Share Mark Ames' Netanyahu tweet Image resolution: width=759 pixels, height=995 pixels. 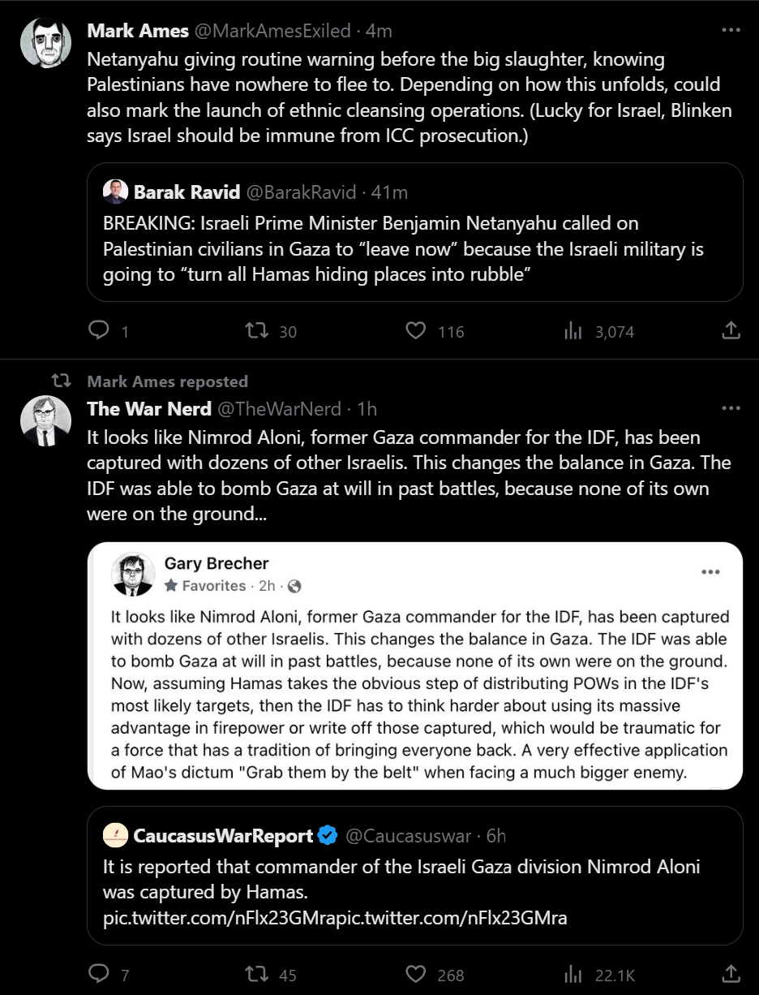coord(730,331)
